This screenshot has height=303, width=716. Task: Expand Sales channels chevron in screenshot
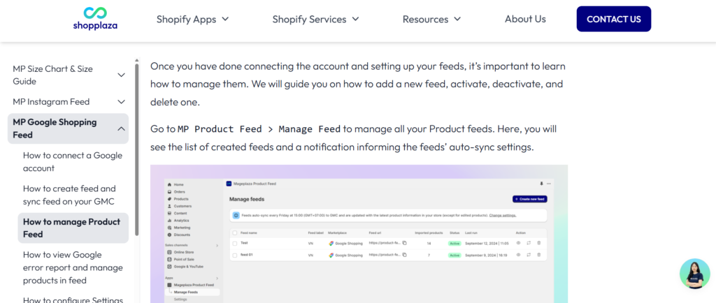pyautogui.click(x=217, y=245)
